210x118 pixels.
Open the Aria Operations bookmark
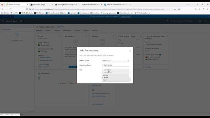(x=83, y=13)
